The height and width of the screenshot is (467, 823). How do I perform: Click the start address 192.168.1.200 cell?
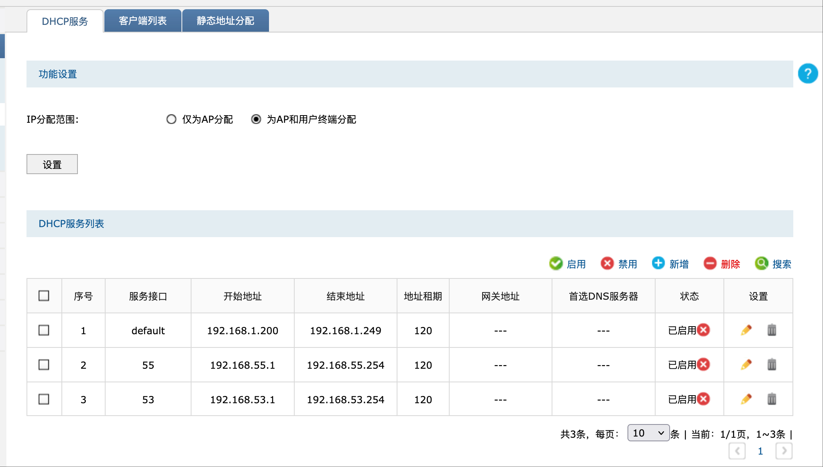tap(242, 331)
